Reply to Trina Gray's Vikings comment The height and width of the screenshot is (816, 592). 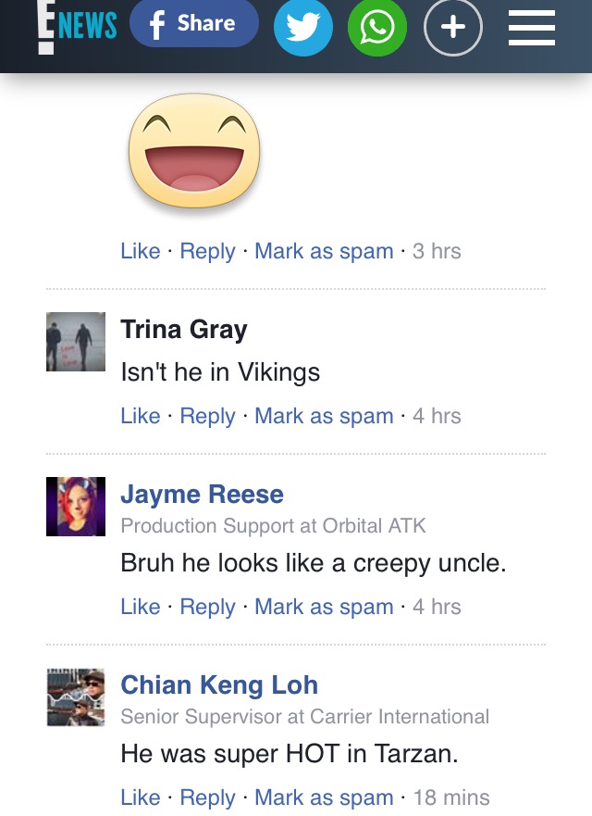point(207,416)
